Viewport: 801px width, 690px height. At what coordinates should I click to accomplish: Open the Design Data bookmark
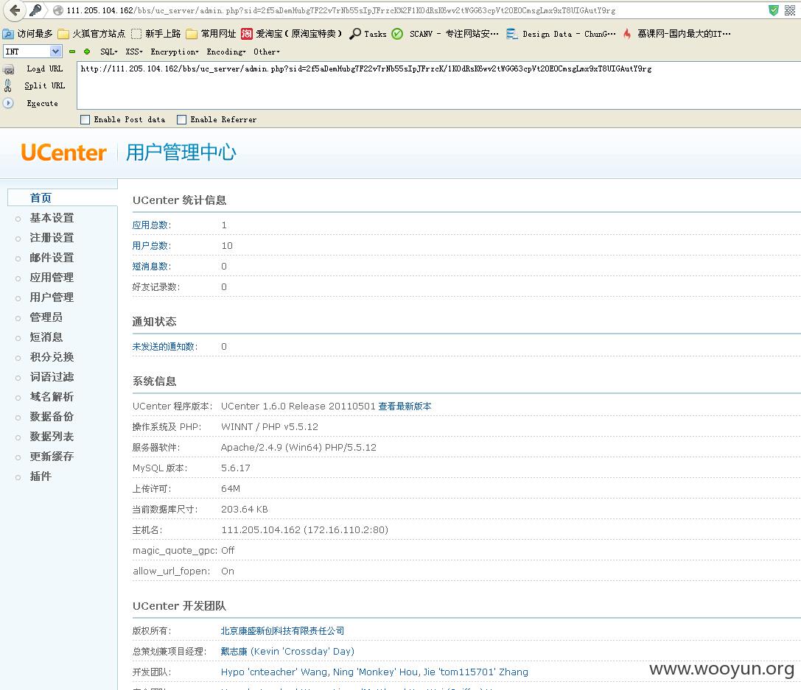[x=560, y=34]
